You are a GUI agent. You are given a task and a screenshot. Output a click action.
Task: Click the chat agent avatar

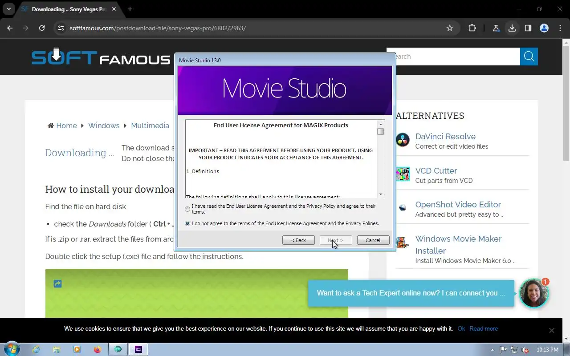(x=533, y=293)
